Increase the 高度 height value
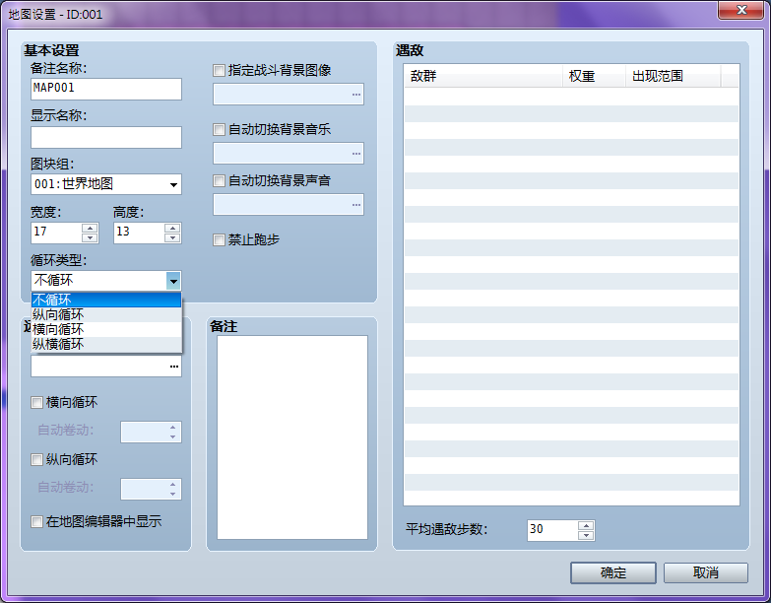Image resolution: width=771 pixels, height=603 pixels. click(x=172, y=229)
